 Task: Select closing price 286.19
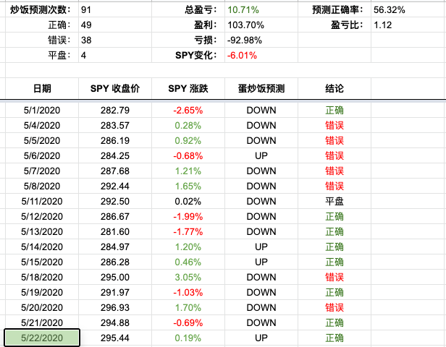point(115,140)
